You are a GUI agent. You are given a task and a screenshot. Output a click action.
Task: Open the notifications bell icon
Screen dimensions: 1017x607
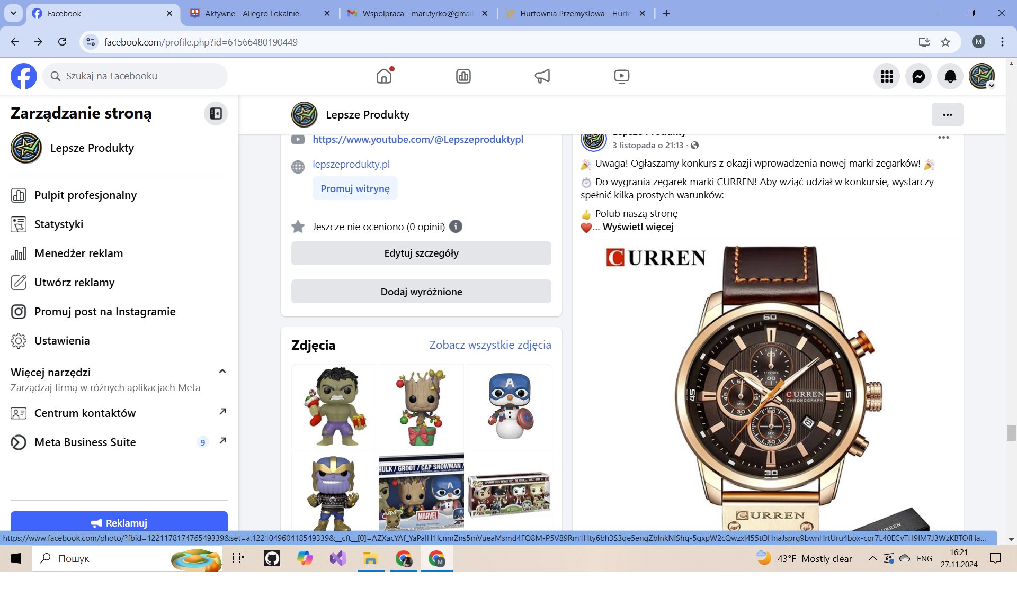(950, 76)
